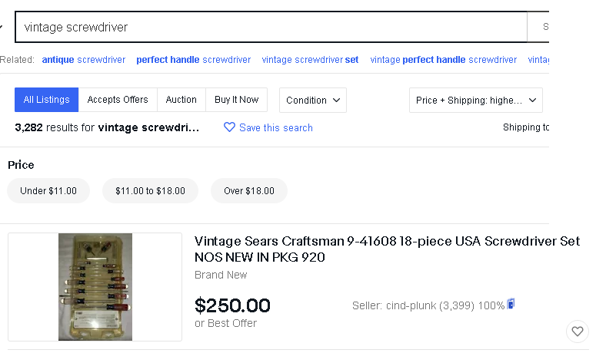The width and height of the screenshot is (596, 353).
Task: Click the heart icon beside Save this search
Action: (229, 127)
